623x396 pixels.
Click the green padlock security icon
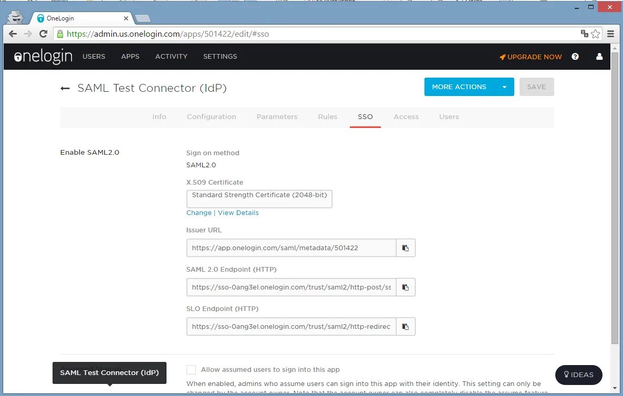(x=60, y=34)
